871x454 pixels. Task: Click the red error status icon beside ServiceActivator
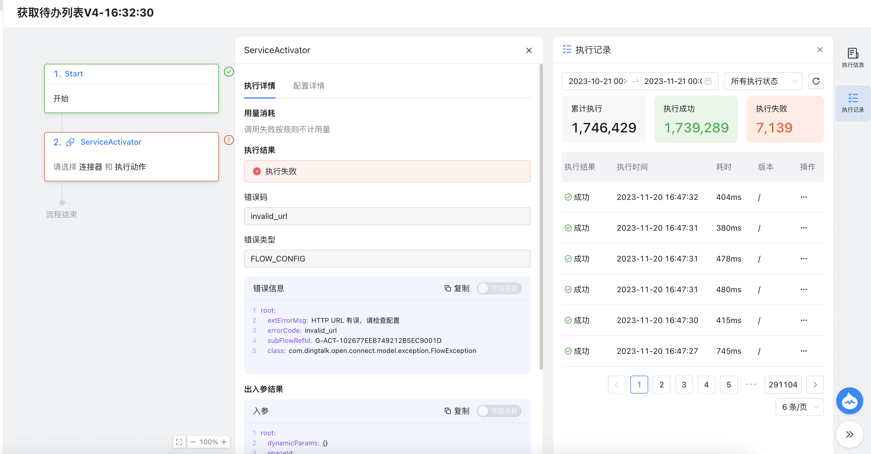[229, 140]
